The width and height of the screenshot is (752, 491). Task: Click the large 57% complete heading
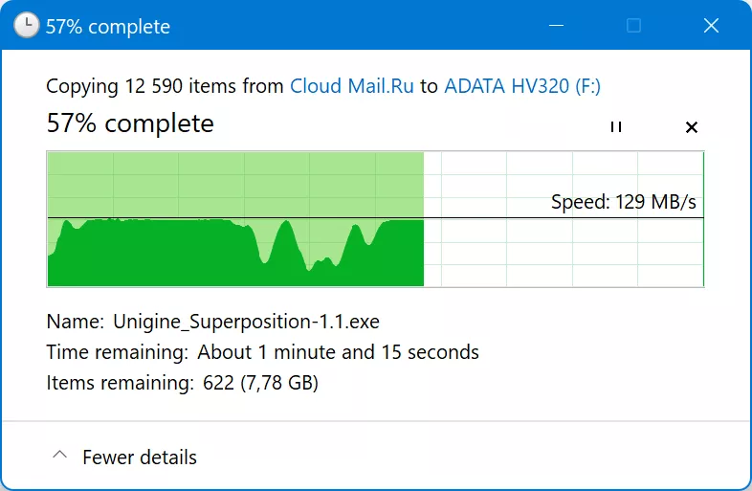point(130,123)
